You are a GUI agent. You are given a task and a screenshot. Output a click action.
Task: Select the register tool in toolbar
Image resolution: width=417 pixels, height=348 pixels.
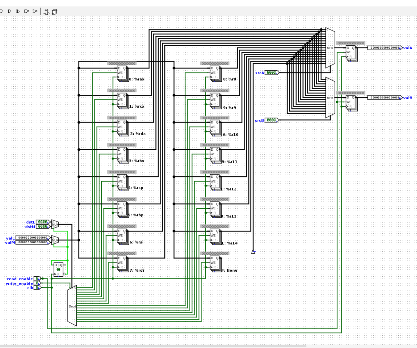(x=55, y=12)
